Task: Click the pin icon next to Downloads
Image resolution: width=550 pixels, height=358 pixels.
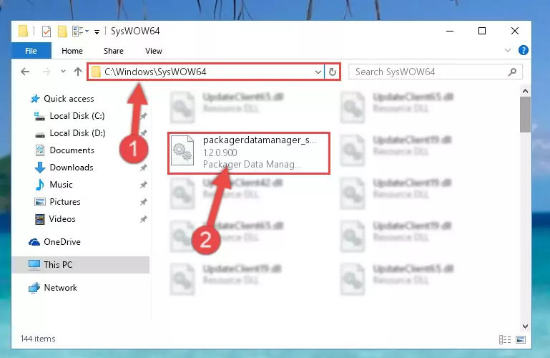Action: pyautogui.click(x=144, y=168)
